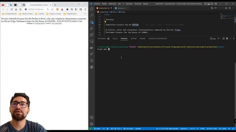Image resolution: width=236 pixels, height=132 pixels.
Task: Switch to the YouTube pinned tab
Action: [3, 5]
